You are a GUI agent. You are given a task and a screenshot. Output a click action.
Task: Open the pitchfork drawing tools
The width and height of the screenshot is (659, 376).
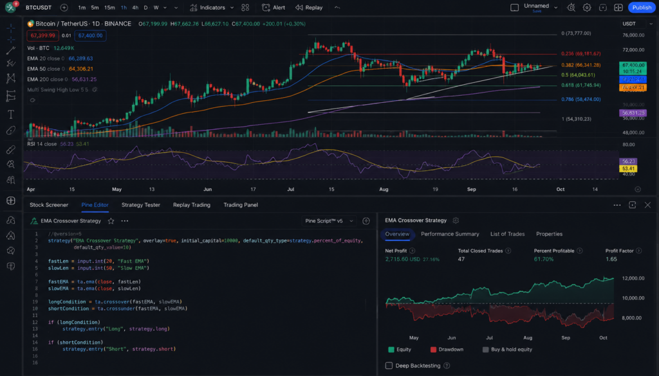pyautogui.click(x=11, y=64)
